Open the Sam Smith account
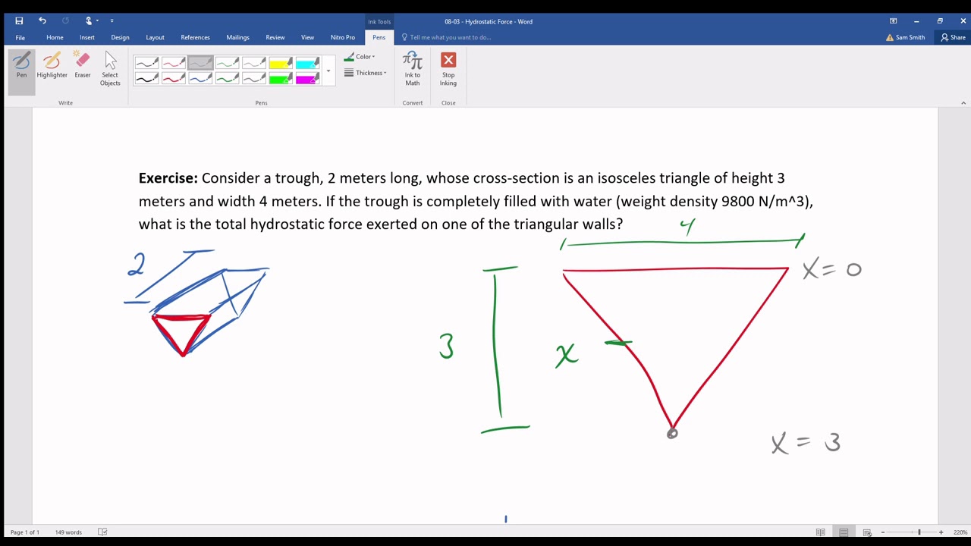 pos(906,37)
